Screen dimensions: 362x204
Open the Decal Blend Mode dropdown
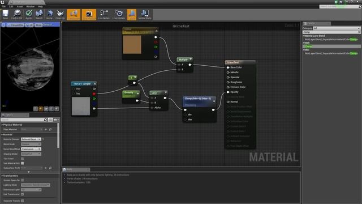tap(31, 149)
